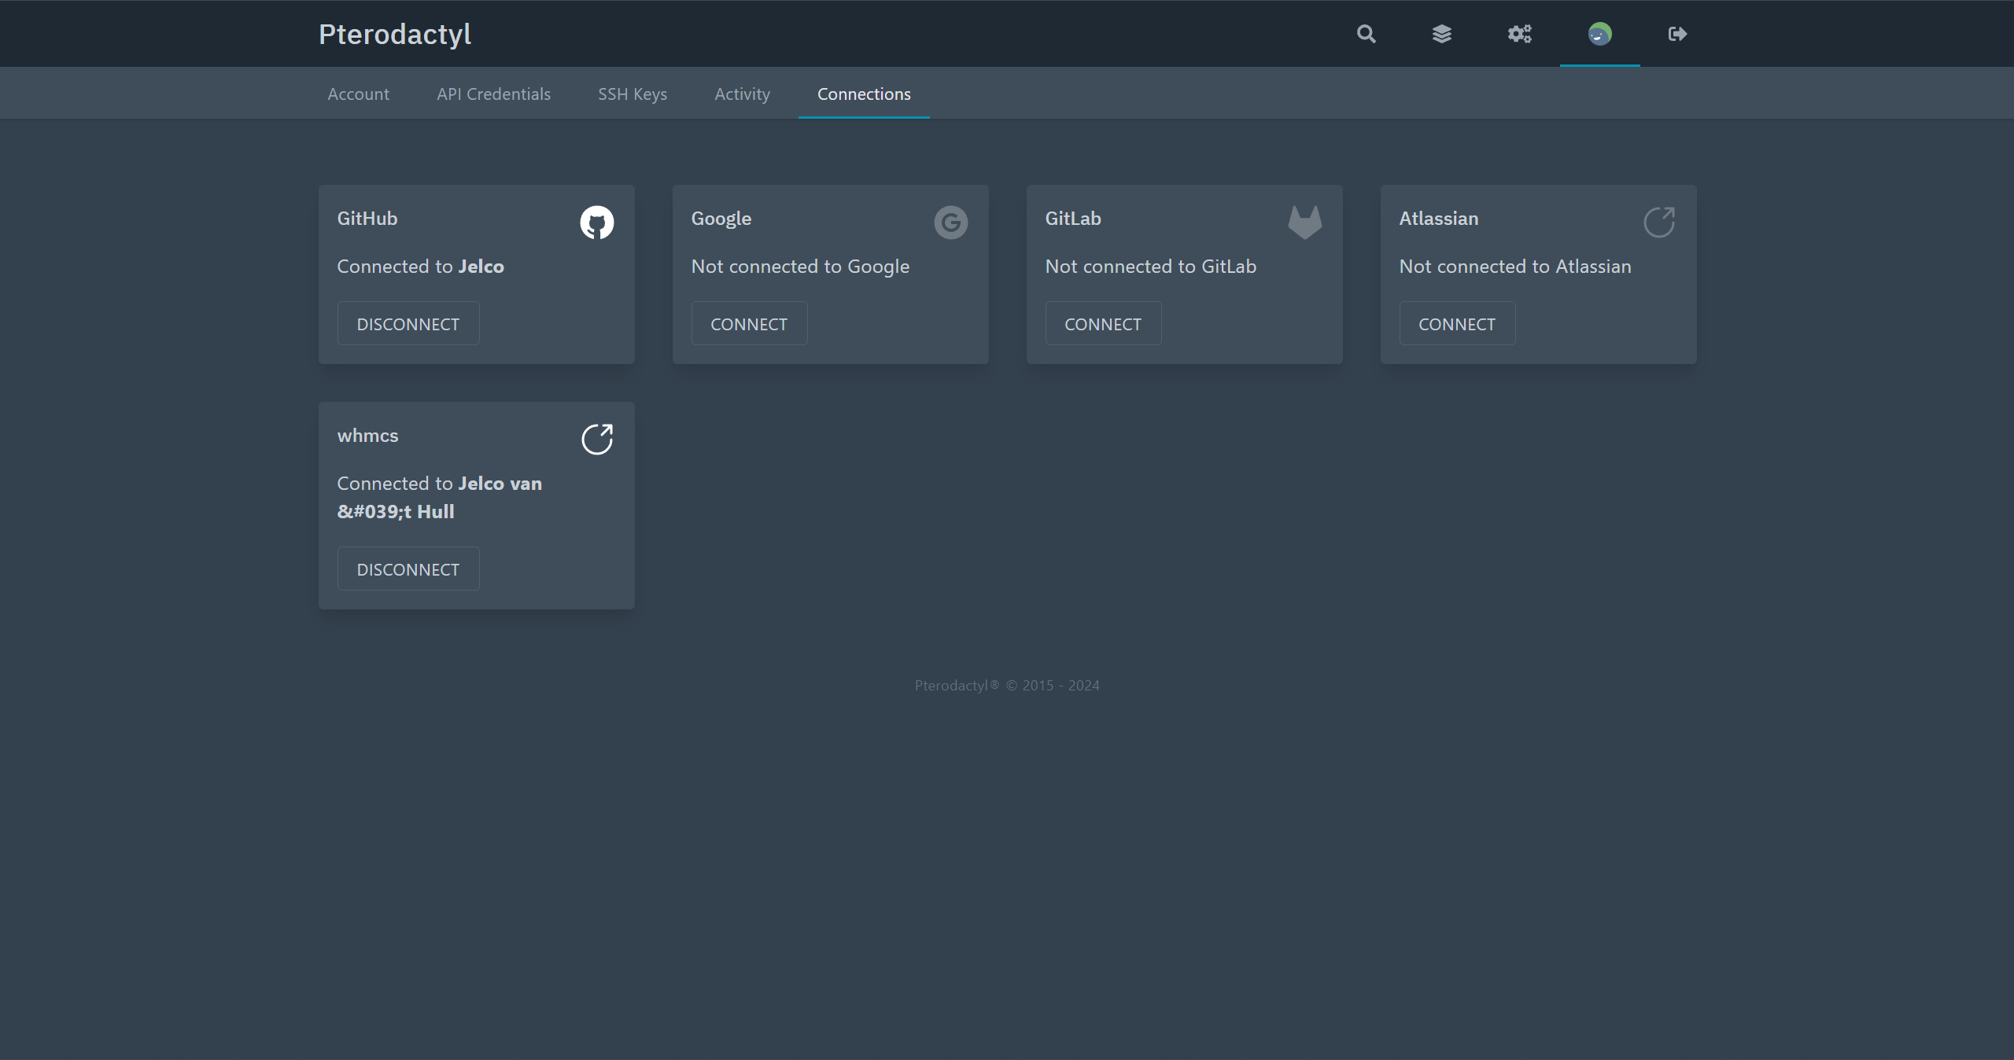2014x1060 pixels.
Task: Open the API Credentials tab
Action: (x=493, y=94)
